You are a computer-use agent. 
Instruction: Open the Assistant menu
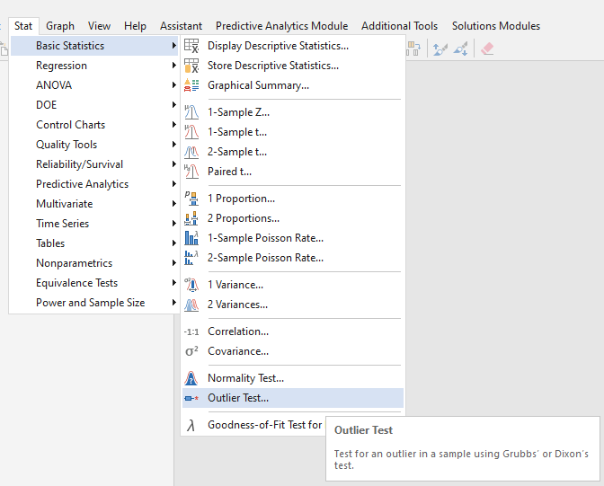(x=181, y=26)
